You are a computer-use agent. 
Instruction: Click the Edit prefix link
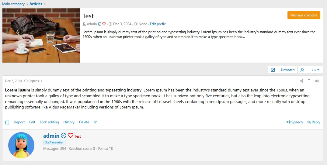(x=158, y=24)
